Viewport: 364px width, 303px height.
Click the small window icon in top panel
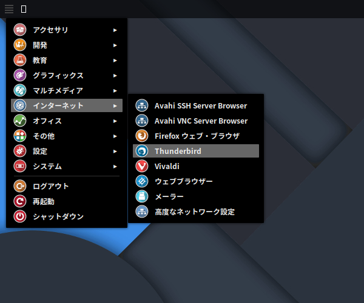(24, 9)
